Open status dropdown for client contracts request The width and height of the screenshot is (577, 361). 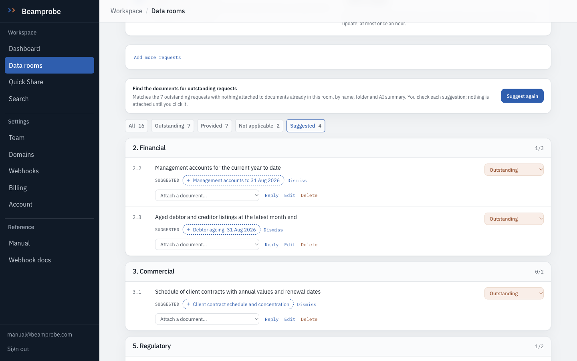click(x=514, y=293)
